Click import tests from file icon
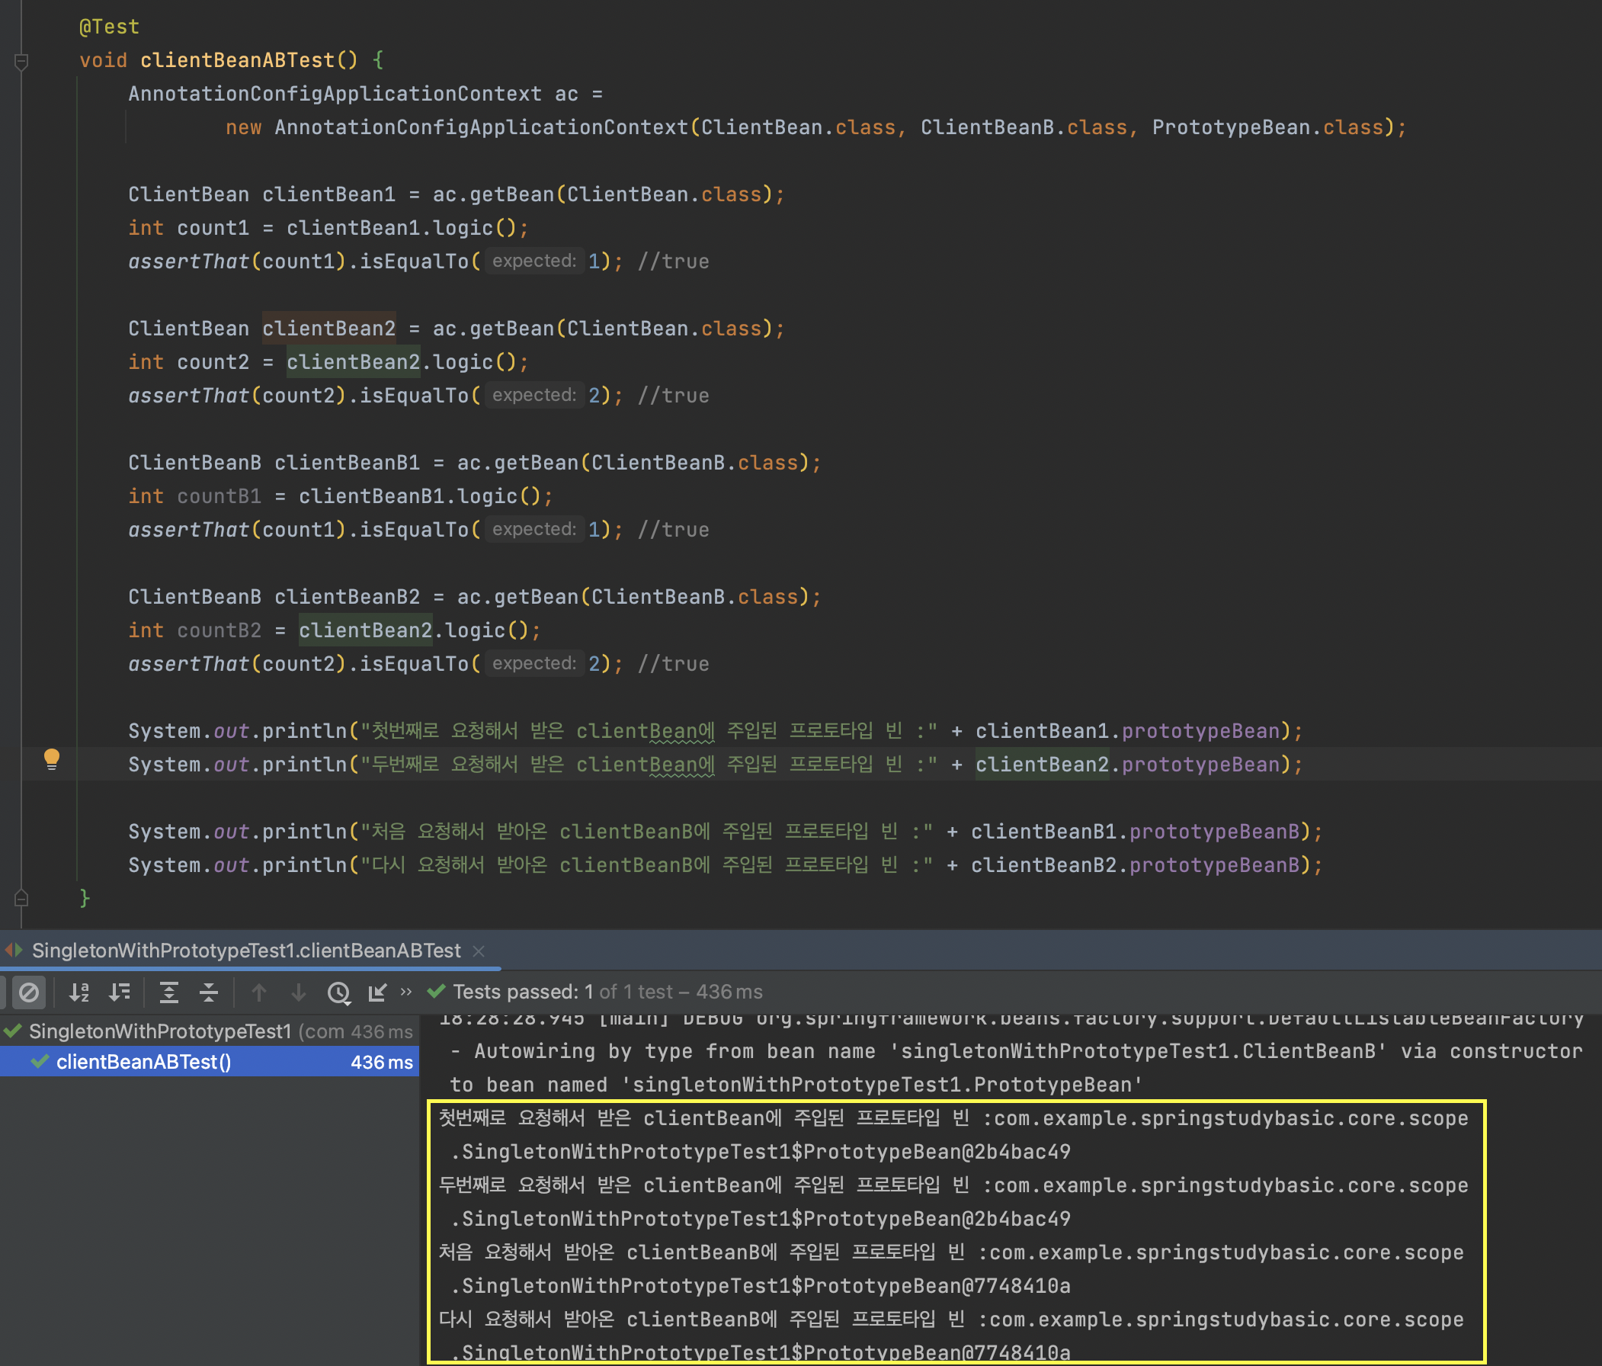 pyautogui.click(x=377, y=992)
